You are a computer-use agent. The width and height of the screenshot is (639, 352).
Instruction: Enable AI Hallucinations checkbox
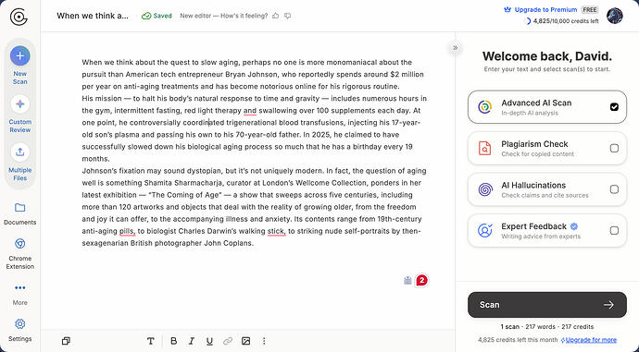click(614, 189)
